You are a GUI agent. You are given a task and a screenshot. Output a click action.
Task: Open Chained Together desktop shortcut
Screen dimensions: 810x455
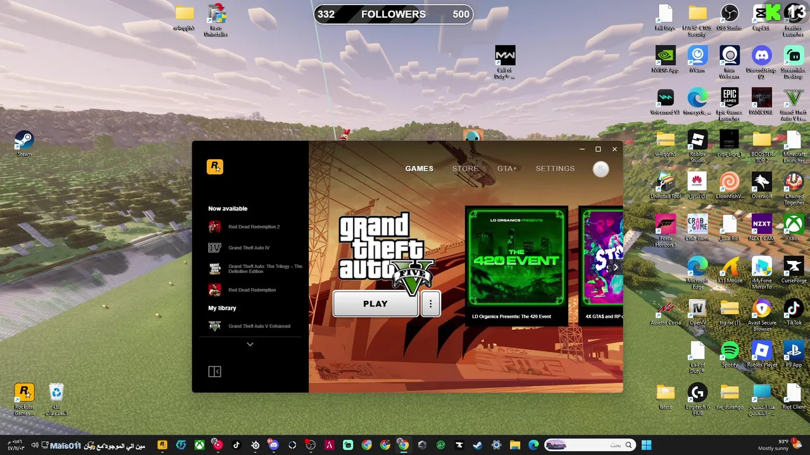click(x=794, y=189)
